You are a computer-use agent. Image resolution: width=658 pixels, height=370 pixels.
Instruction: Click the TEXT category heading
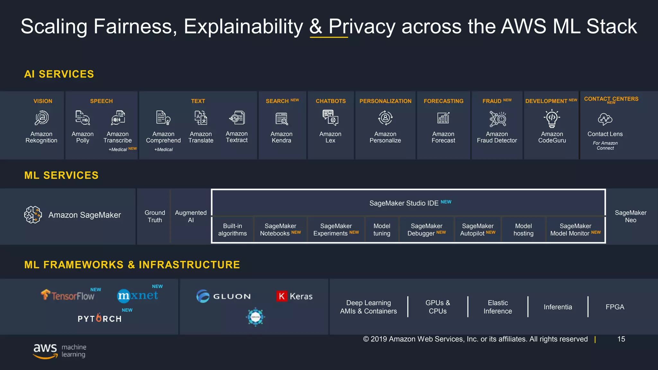[198, 101]
